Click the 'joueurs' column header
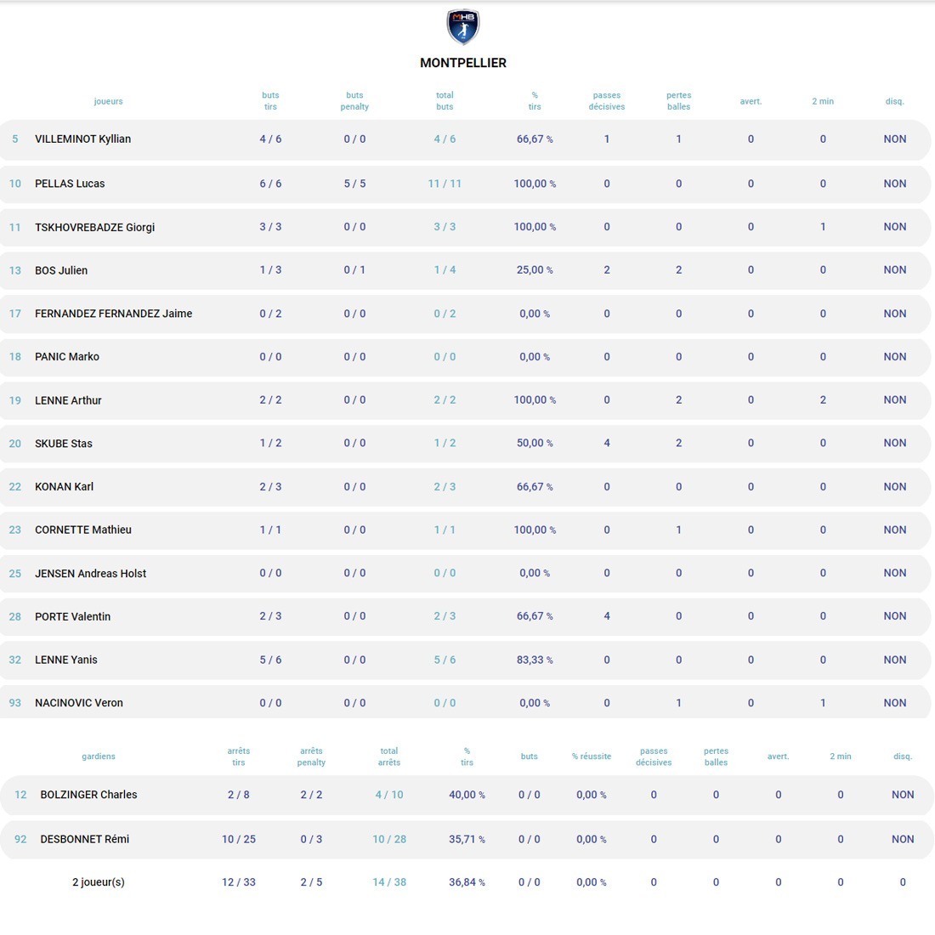Screen dimensions: 935x935 point(108,101)
